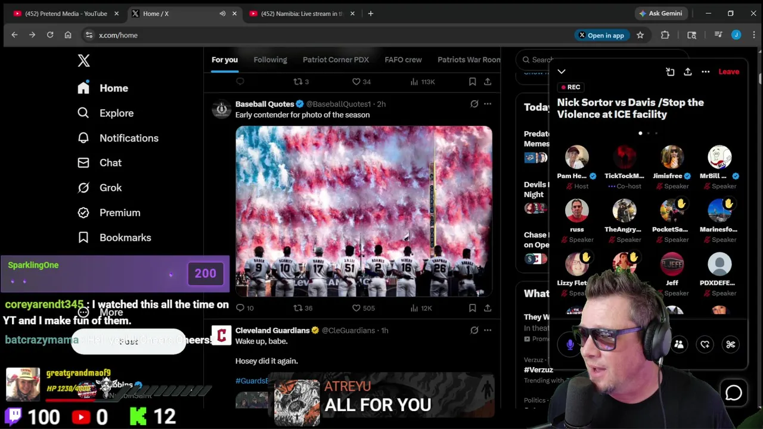The height and width of the screenshot is (429, 763).
Task: Click Chrome reload button
Action: 50,35
